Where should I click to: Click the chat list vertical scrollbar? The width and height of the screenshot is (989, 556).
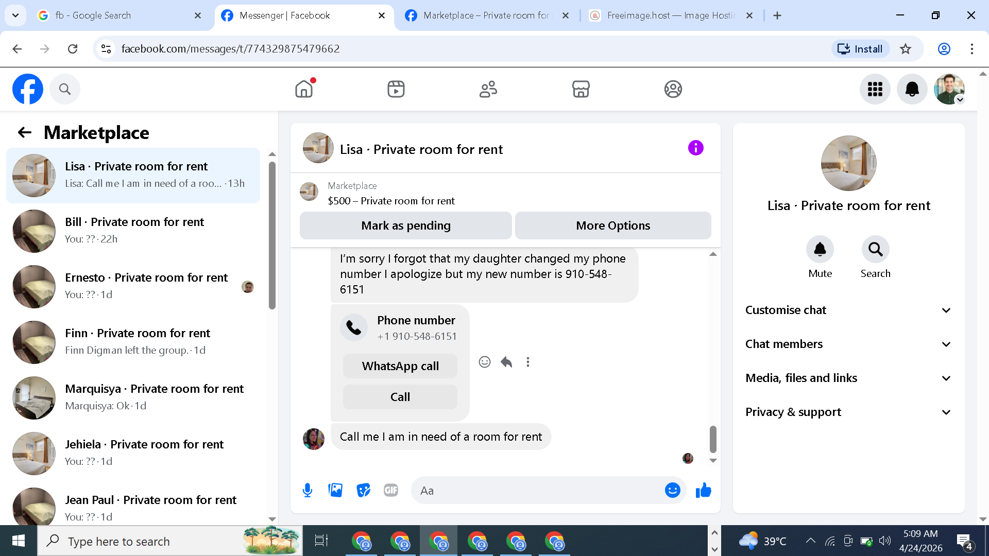[272, 236]
